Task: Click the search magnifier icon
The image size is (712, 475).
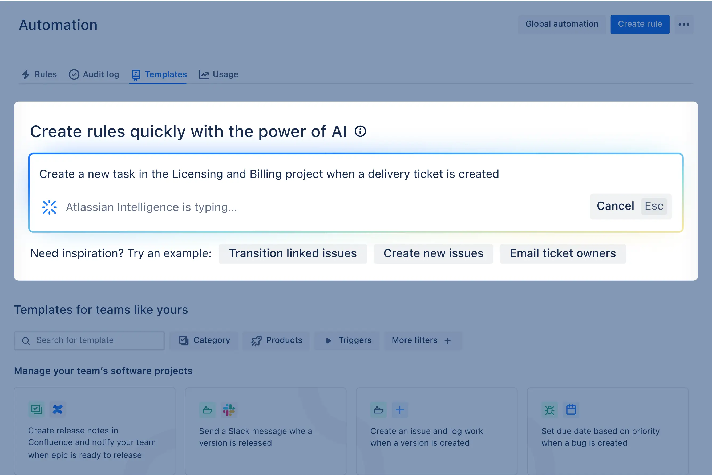Action: click(26, 341)
